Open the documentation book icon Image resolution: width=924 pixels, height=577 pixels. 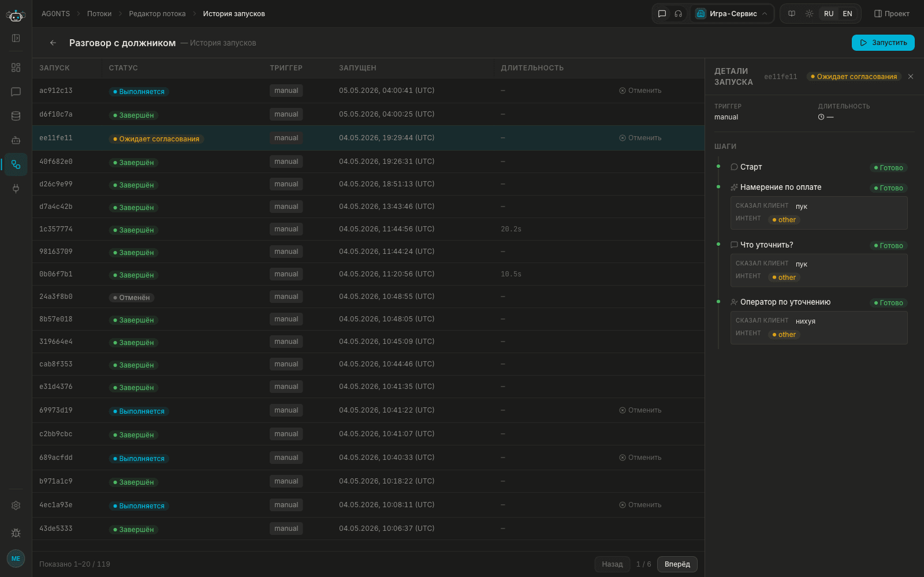click(792, 14)
